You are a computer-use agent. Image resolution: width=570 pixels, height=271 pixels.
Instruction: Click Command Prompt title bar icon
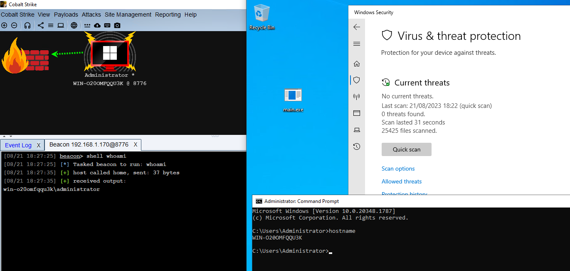[259, 201]
